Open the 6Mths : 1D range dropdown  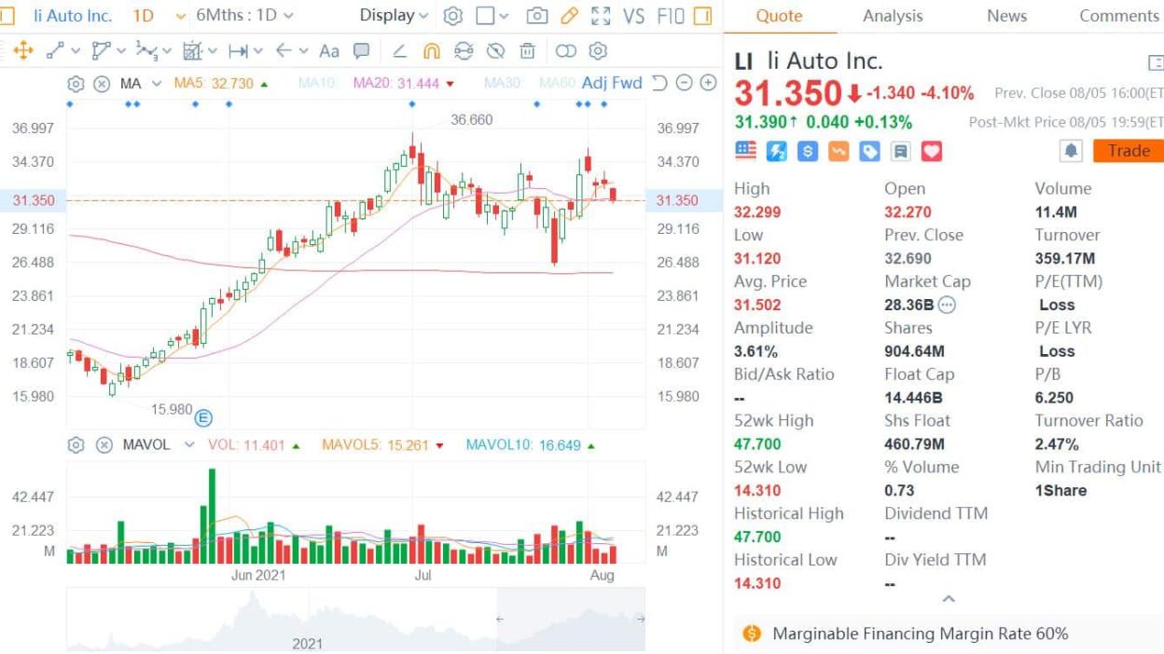click(x=244, y=16)
